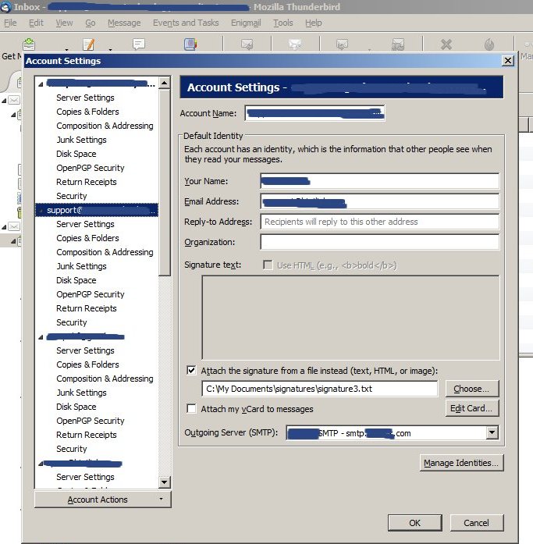The width and height of the screenshot is (533, 544).
Task: Collapse the support@ account node
Action: (41, 210)
